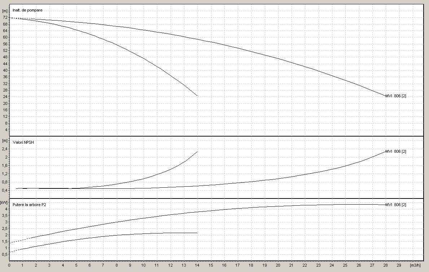Click the 28 tick on flow axis
The image size is (429, 272).
[385, 265]
